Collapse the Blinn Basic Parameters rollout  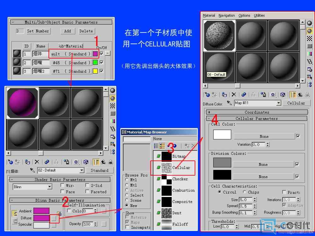pyautogui.click(x=60, y=200)
